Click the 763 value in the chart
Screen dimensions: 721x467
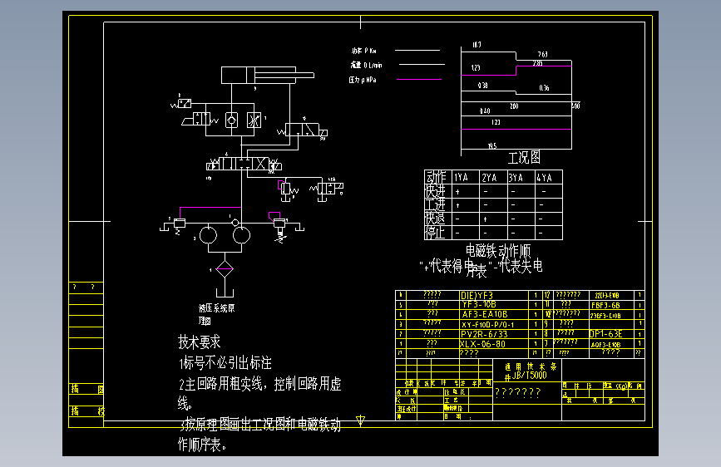(542, 54)
